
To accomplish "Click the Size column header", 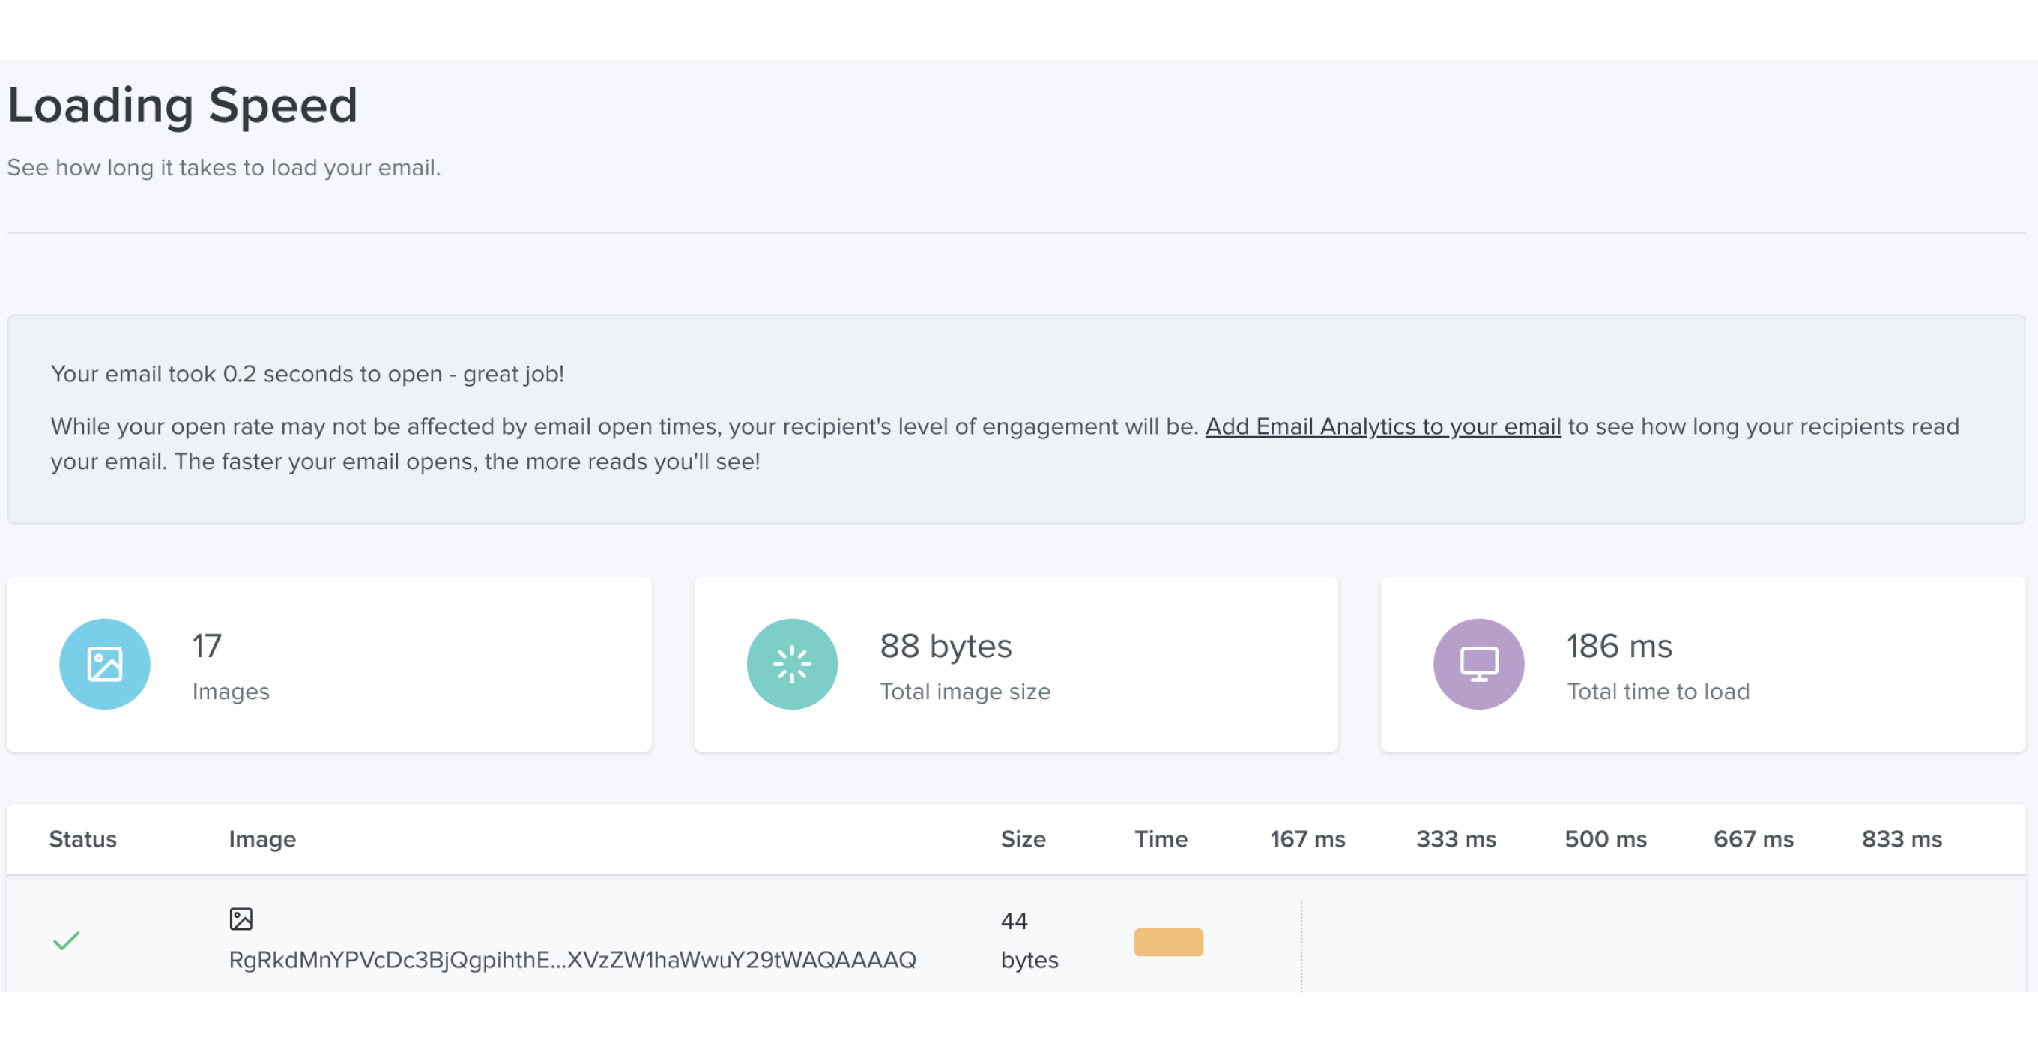I will coord(1022,838).
